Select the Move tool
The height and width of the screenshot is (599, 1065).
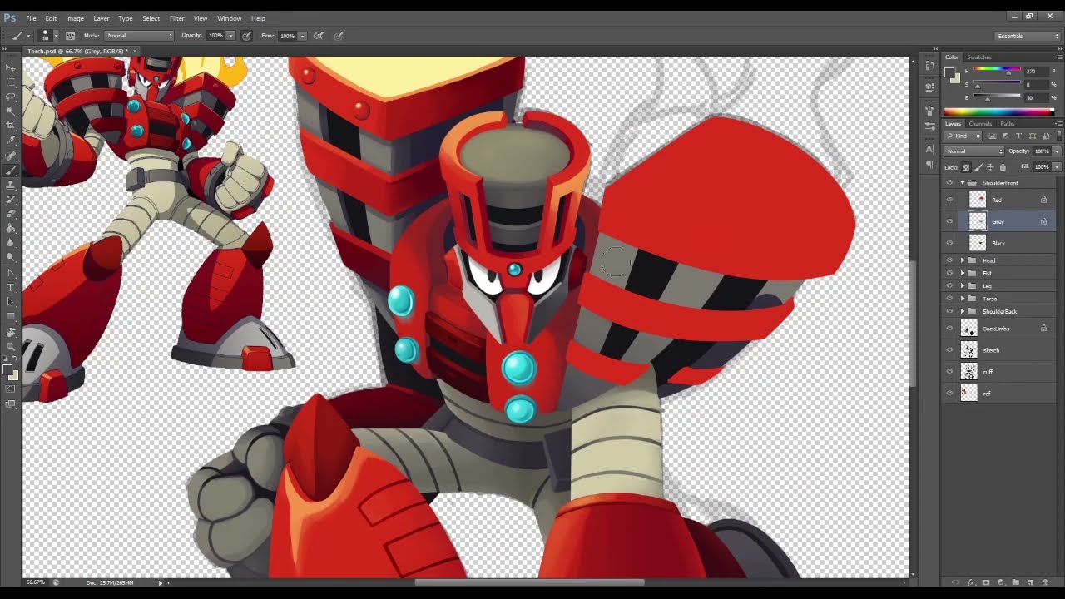click(x=11, y=67)
